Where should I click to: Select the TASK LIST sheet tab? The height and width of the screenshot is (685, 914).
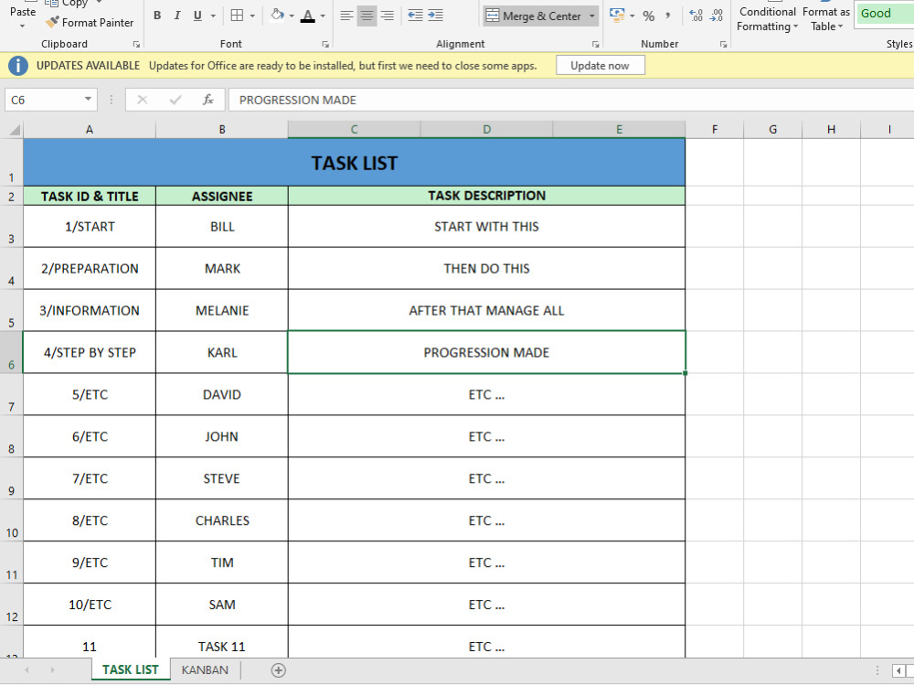pos(129,669)
